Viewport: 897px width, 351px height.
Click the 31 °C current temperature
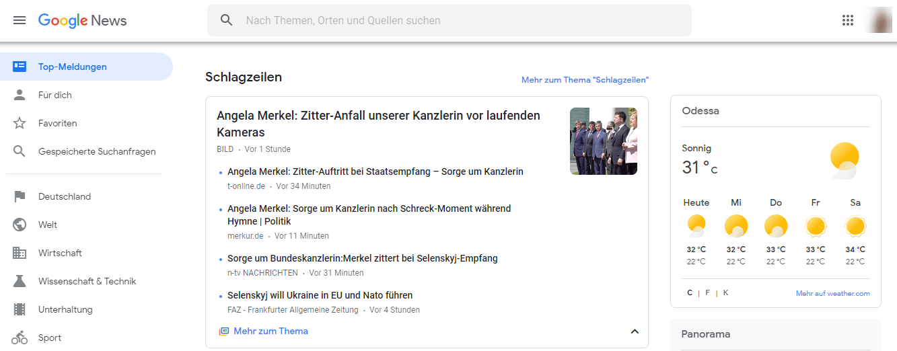pyautogui.click(x=700, y=167)
